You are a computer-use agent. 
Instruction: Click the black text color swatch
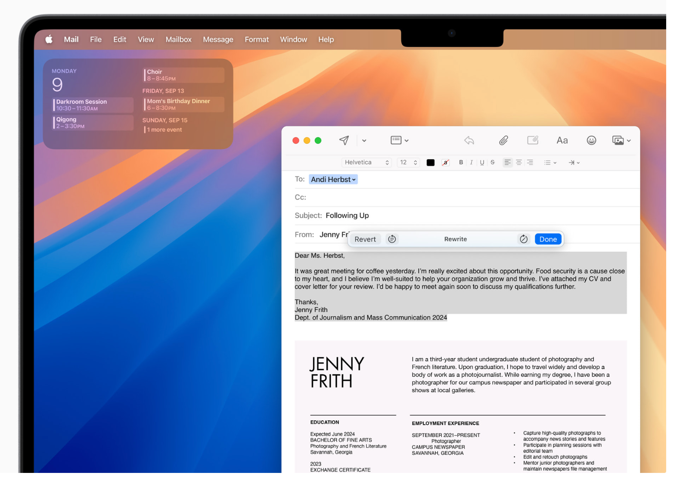pyautogui.click(x=430, y=163)
